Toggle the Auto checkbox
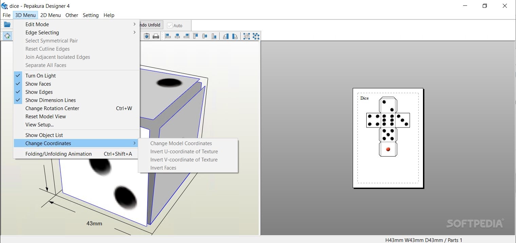Image resolution: width=516 pixels, height=243 pixels. [170, 25]
